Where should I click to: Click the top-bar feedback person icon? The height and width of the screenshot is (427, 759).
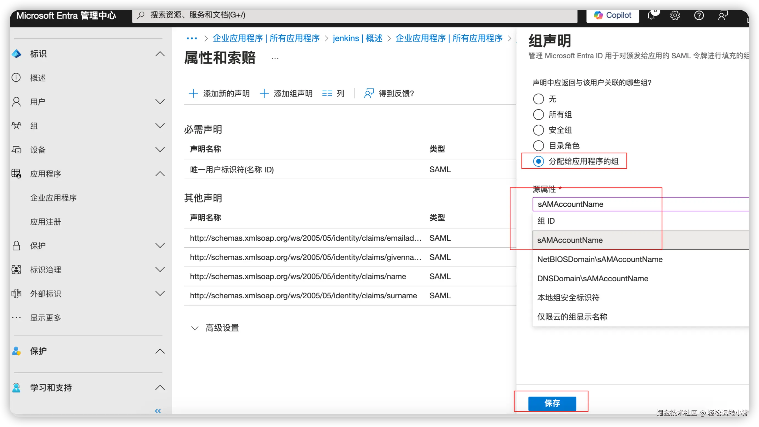click(723, 15)
